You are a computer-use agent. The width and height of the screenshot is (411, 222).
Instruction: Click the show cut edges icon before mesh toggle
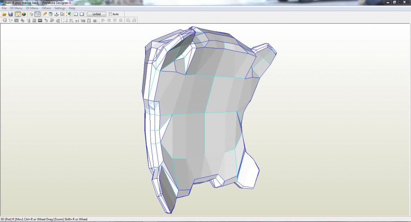[x=31, y=14]
